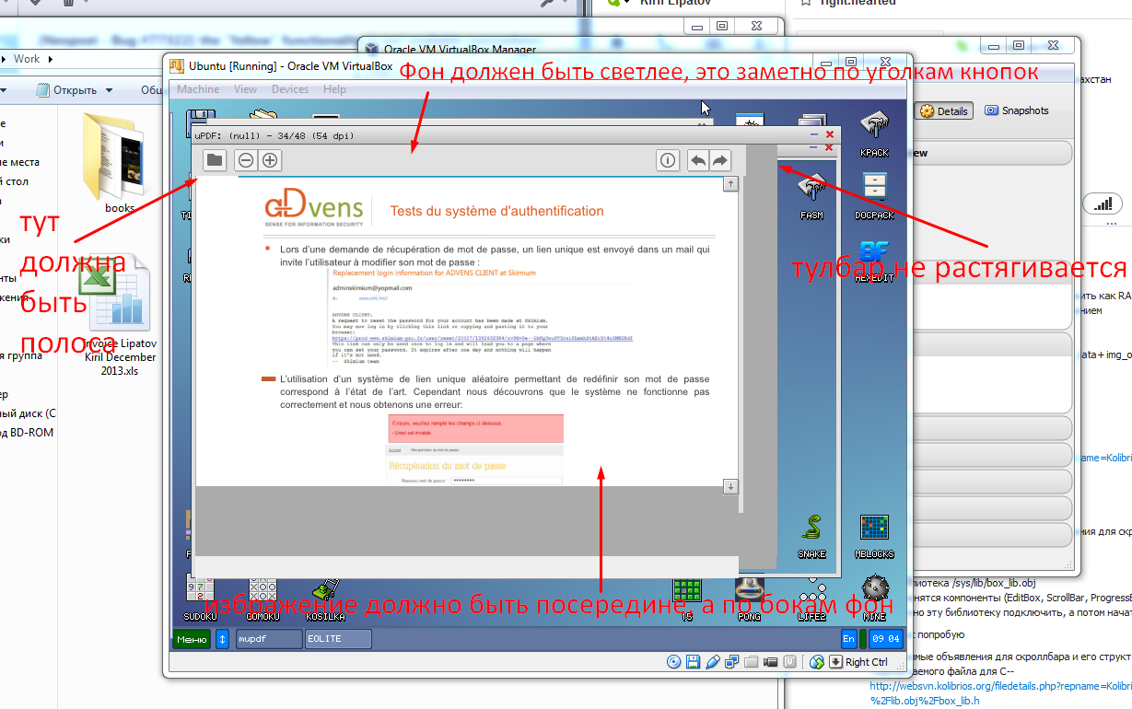Open a file with the folder toolbar button
Viewport: 1132px width, 709px height.
point(215,160)
